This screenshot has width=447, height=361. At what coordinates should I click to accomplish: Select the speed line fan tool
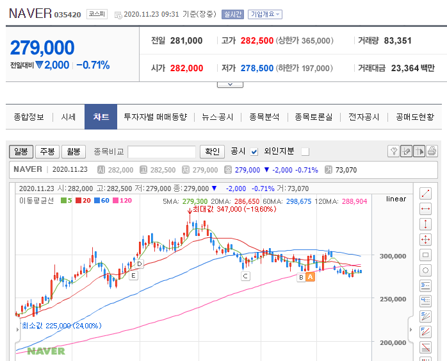(425, 316)
